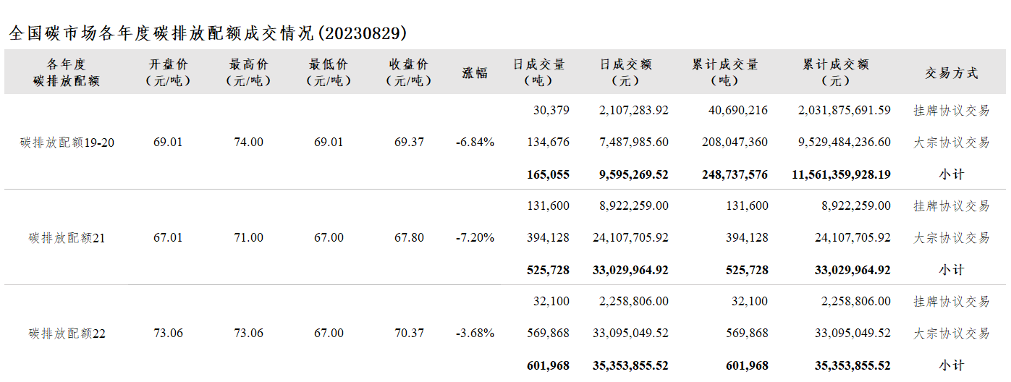Click daily turnover 24,107,705.92
Viewport: 1011px width, 382px height.
pyautogui.click(x=630, y=238)
